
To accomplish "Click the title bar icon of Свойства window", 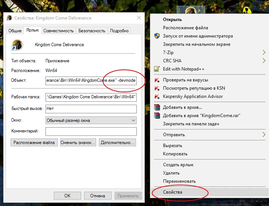I will [9, 18].
